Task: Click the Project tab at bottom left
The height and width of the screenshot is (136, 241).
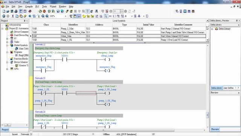Action: (x=5, y=130)
